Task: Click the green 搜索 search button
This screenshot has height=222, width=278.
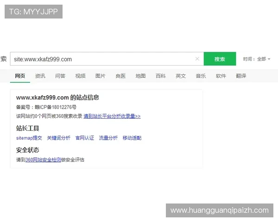Action: coord(220,59)
